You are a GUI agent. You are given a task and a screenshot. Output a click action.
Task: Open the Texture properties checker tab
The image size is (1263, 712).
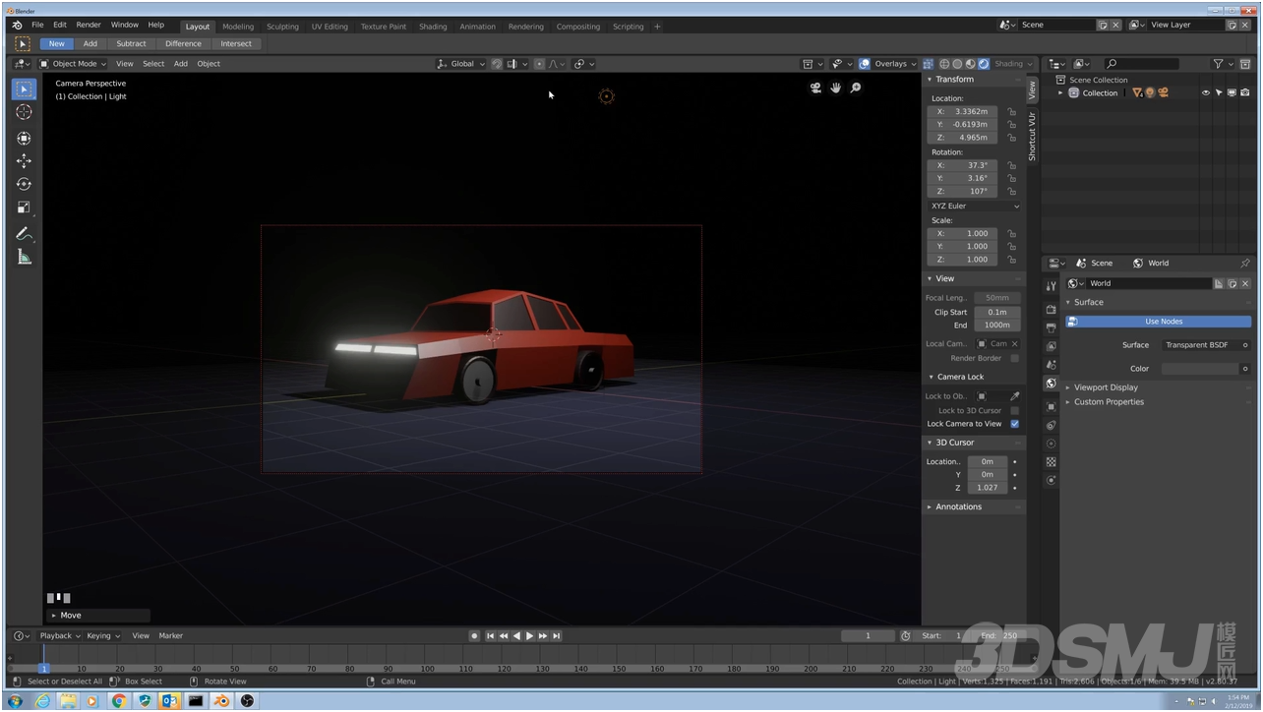coord(1051,461)
